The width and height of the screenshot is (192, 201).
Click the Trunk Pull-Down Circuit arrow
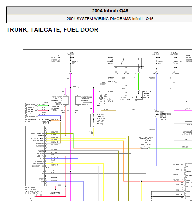tap(56, 189)
